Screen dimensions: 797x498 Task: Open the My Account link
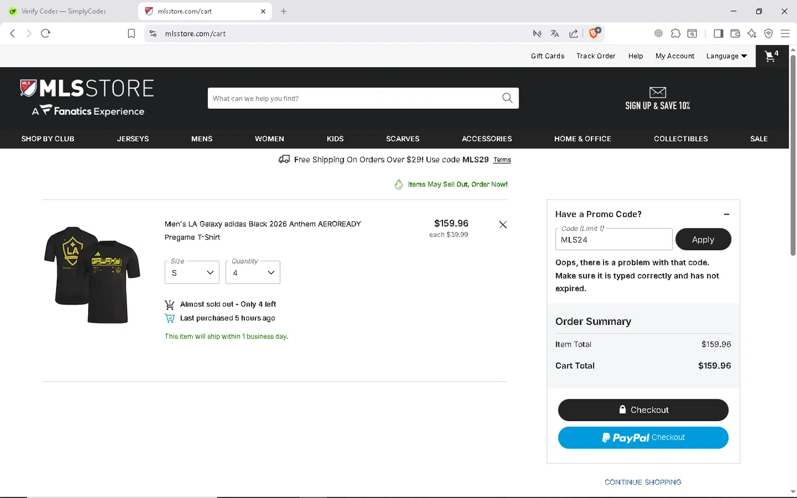click(x=675, y=56)
